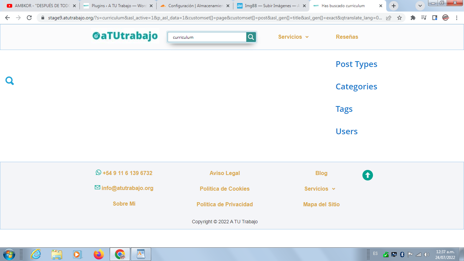The image size is (464, 261).
Task: Open the network signal tray icon
Action: [x=418, y=254]
